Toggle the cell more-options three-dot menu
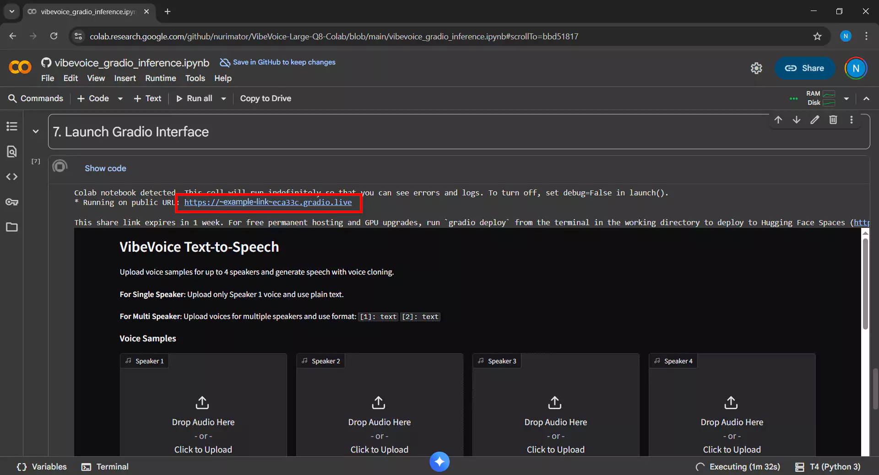Screen dimensions: 879x475 (852, 120)
